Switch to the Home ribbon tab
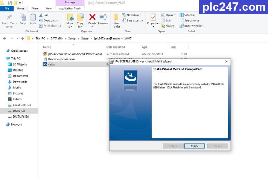 pos(21,8)
